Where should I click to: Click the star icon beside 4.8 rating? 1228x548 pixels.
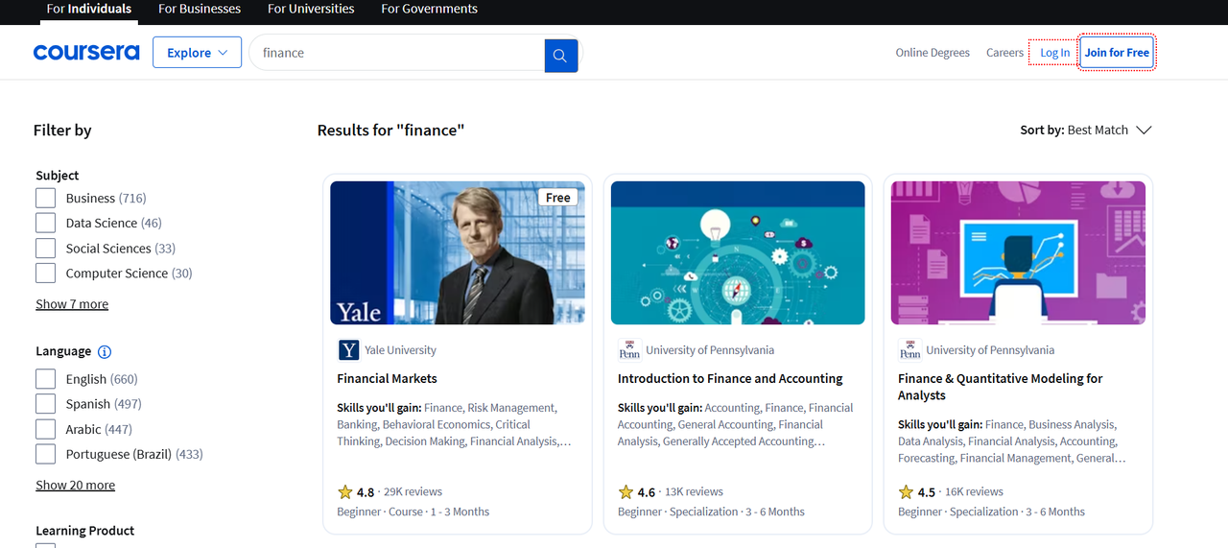pos(345,492)
